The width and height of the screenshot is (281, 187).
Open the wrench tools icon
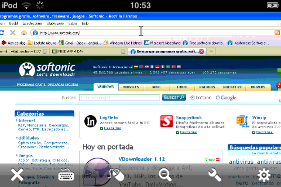[214, 175]
